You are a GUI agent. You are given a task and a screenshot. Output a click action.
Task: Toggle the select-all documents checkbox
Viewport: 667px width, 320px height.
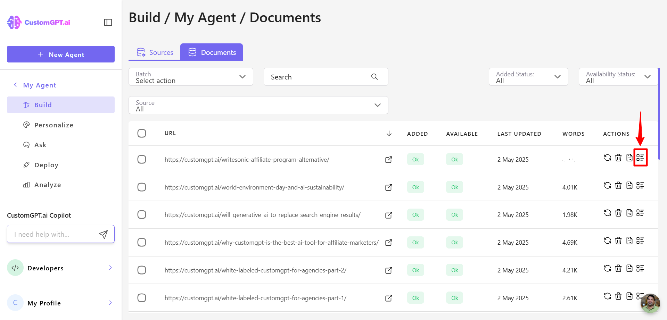pyautogui.click(x=142, y=133)
